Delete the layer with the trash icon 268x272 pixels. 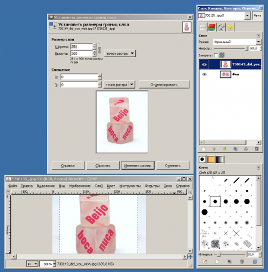pyautogui.click(x=257, y=149)
